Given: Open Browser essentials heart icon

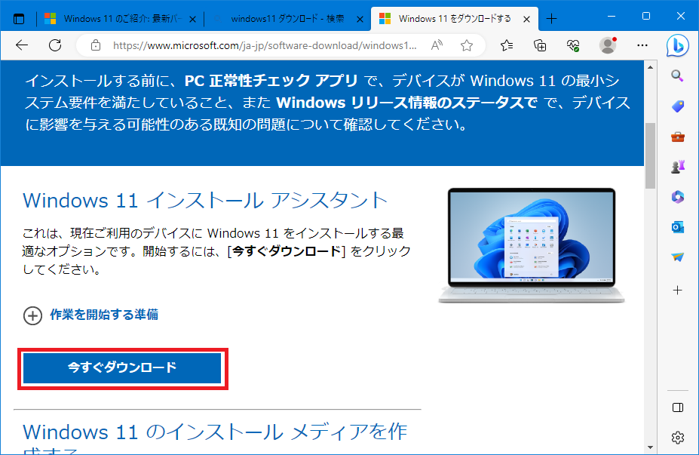Looking at the screenshot, I should tap(573, 45).
